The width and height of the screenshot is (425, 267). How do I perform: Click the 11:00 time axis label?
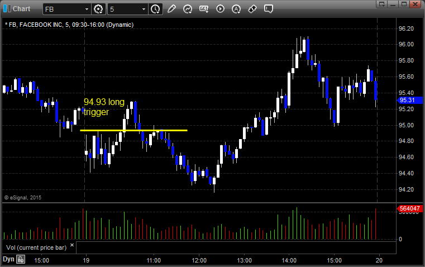(154, 260)
